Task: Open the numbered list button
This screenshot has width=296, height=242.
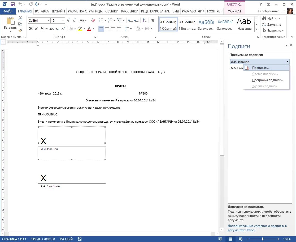Action: (x=110, y=20)
